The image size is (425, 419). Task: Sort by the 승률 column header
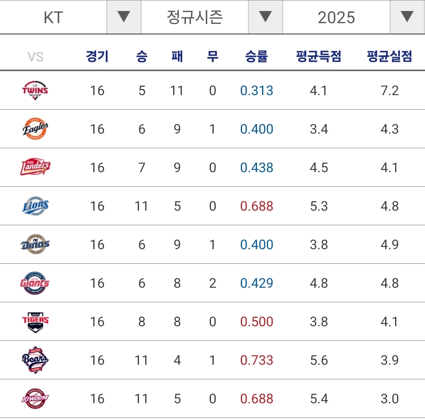[257, 57]
